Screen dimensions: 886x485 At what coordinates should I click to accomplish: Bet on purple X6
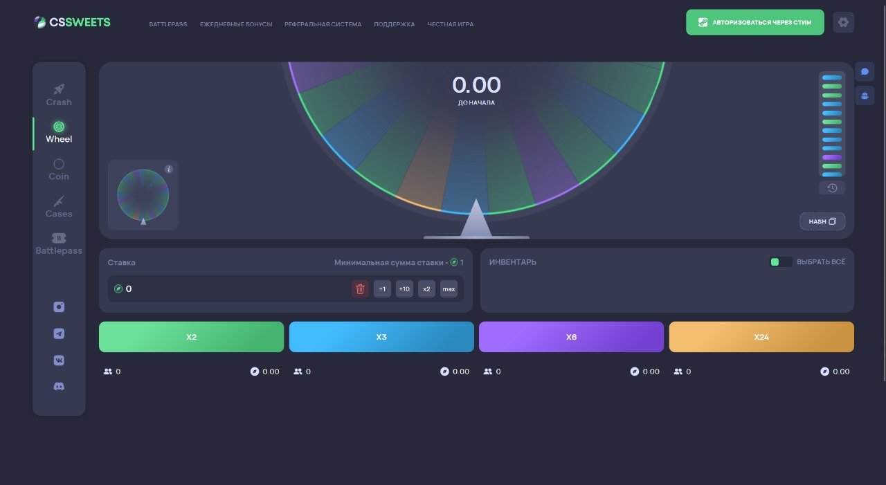[571, 337]
